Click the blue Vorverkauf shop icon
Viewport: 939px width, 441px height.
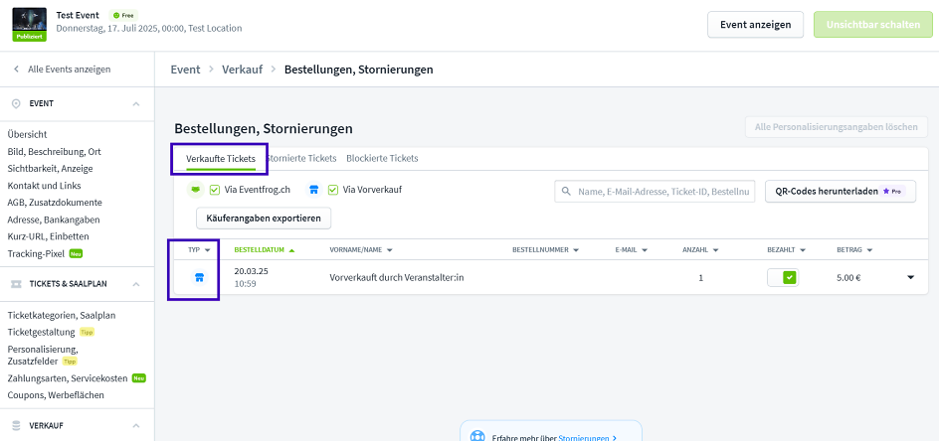tap(313, 190)
